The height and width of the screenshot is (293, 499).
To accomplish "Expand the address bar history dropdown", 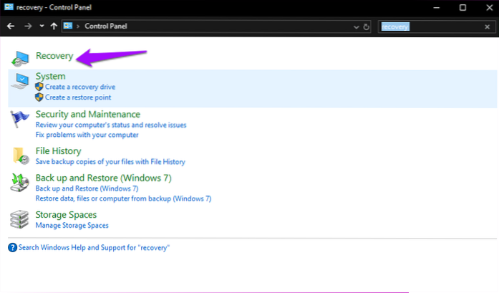I will (x=357, y=27).
